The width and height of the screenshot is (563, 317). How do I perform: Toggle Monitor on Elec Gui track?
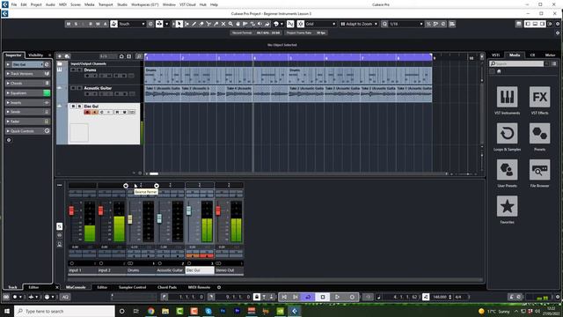(x=94, y=112)
